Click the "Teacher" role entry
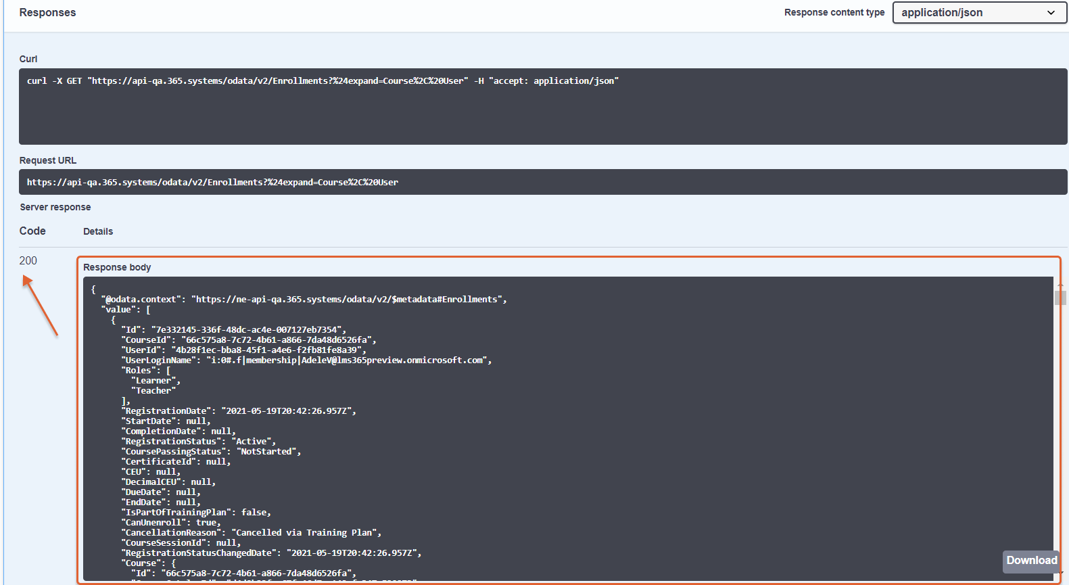Viewport: 1069px width, 585px height. 153,391
